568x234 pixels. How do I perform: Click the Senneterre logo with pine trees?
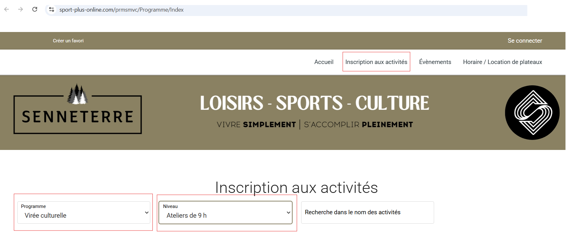pos(78,110)
